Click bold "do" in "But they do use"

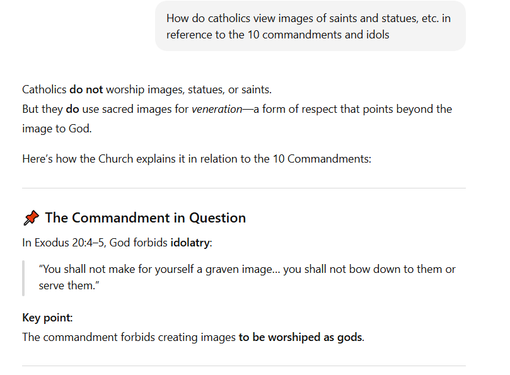click(x=72, y=109)
